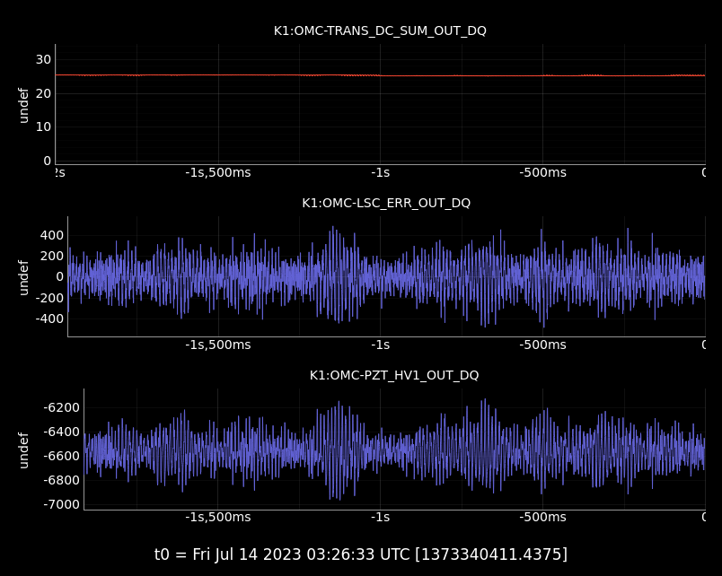Viewport: 722px width, 576px height.
Task: Click the -400 y-axis tick on middle plot
Action: click(x=49, y=319)
